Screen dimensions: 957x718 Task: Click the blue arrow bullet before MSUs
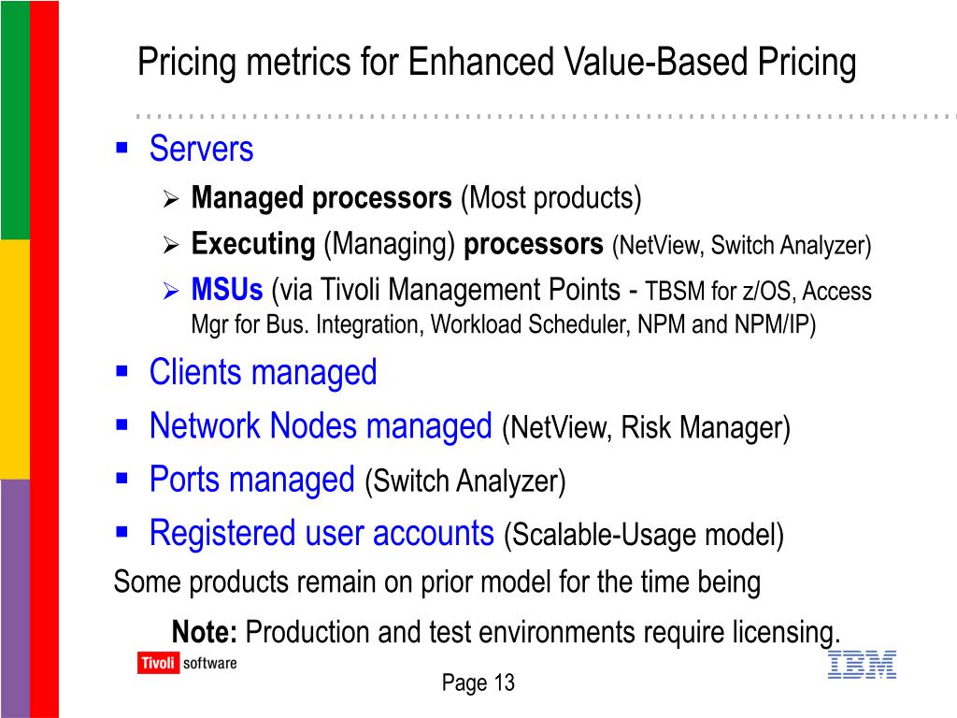[171, 291]
